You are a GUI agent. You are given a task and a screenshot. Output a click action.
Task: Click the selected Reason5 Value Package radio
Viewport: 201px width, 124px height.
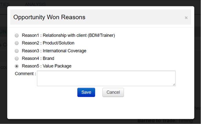pos(17,66)
